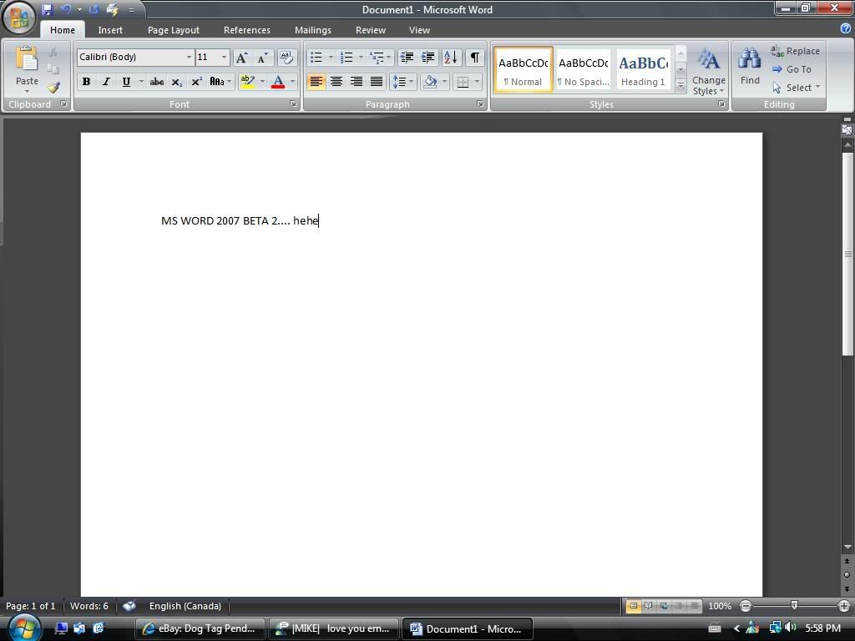Click the proofing errors status icon
Viewport: 855px width, 641px height.
pos(129,606)
